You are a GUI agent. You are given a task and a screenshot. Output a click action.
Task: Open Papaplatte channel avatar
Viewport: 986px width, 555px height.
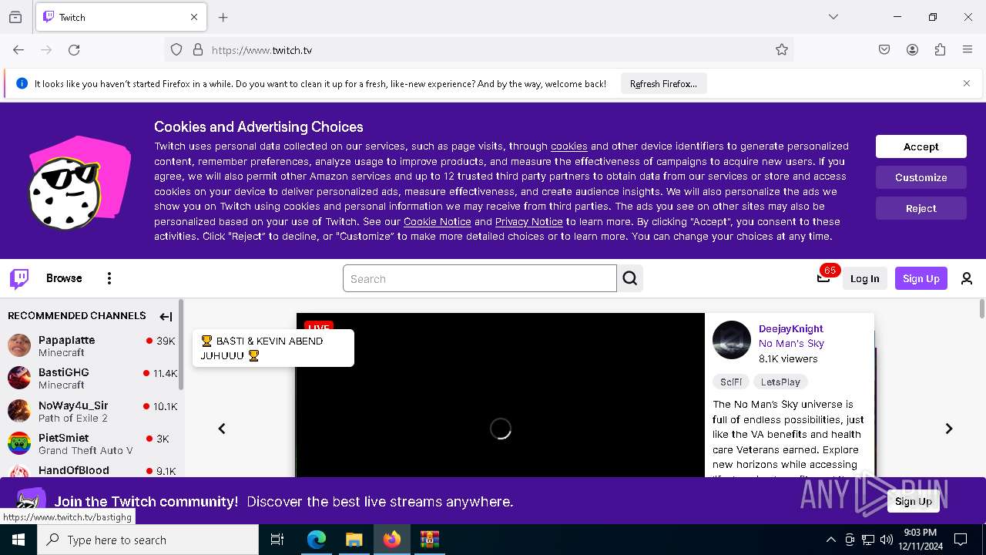(x=19, y=345)
